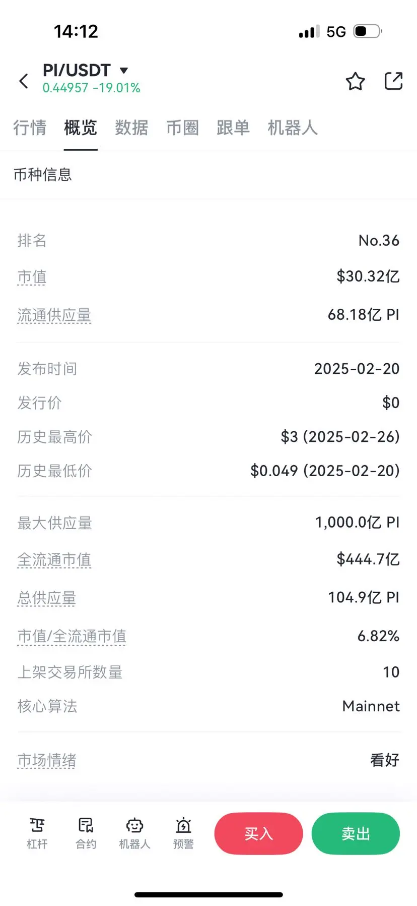Open 预警 alert icon in bottom bar
Image resolution: width=417 pixels, height=906 pixels.
[x=183, y=833]
